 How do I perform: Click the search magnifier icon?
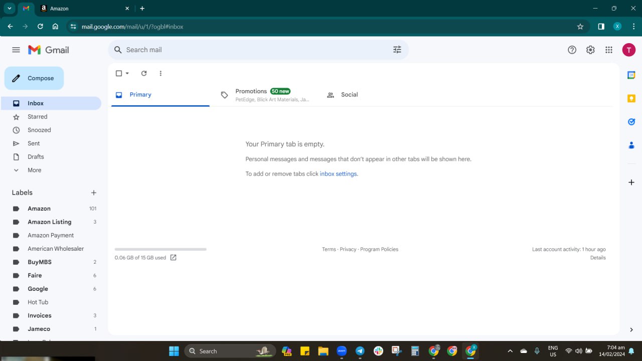(x=118, y=50)
